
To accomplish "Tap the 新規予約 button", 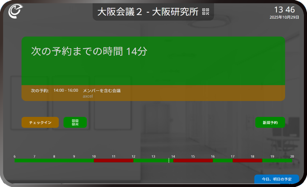I will [x=270, y=122].
